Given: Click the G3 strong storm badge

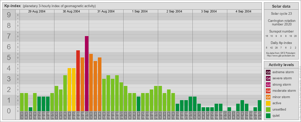Looking at the screenshot, I should (x=268, y=85).
